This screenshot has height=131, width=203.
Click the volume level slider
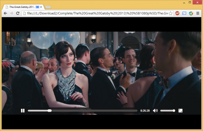pos(168,111)
